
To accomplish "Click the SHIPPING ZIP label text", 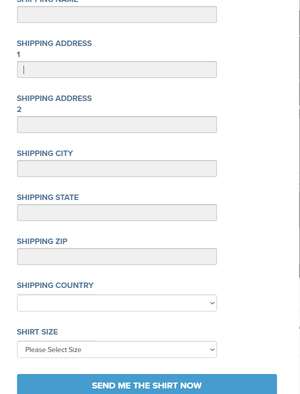I will pyautogui.click(x=42, y=241).
